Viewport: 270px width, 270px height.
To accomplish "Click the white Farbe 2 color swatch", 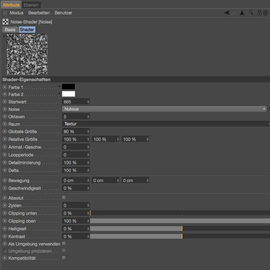I will coord(69,94).
